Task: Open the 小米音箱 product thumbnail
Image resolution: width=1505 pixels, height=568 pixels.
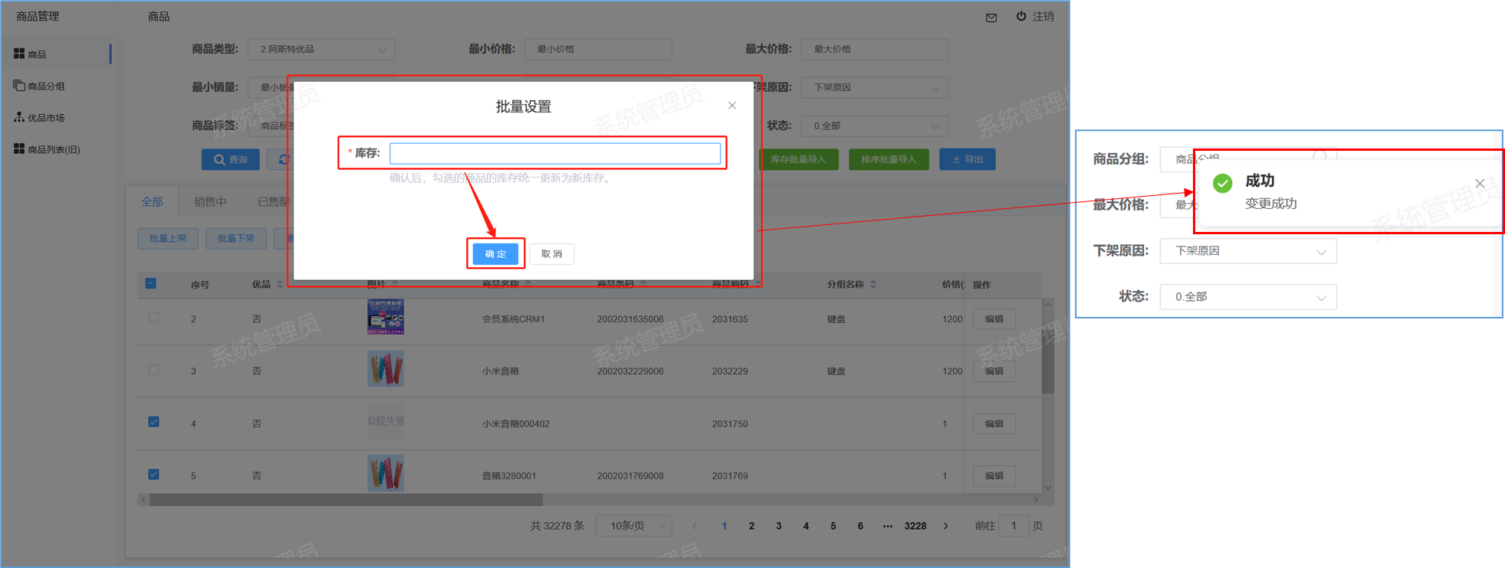Action: (386, 369)
